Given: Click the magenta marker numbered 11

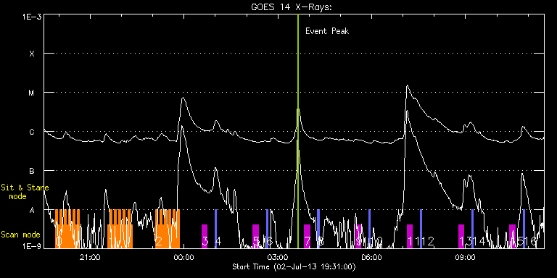Looking at the screenshot, I should click(410, 236).
